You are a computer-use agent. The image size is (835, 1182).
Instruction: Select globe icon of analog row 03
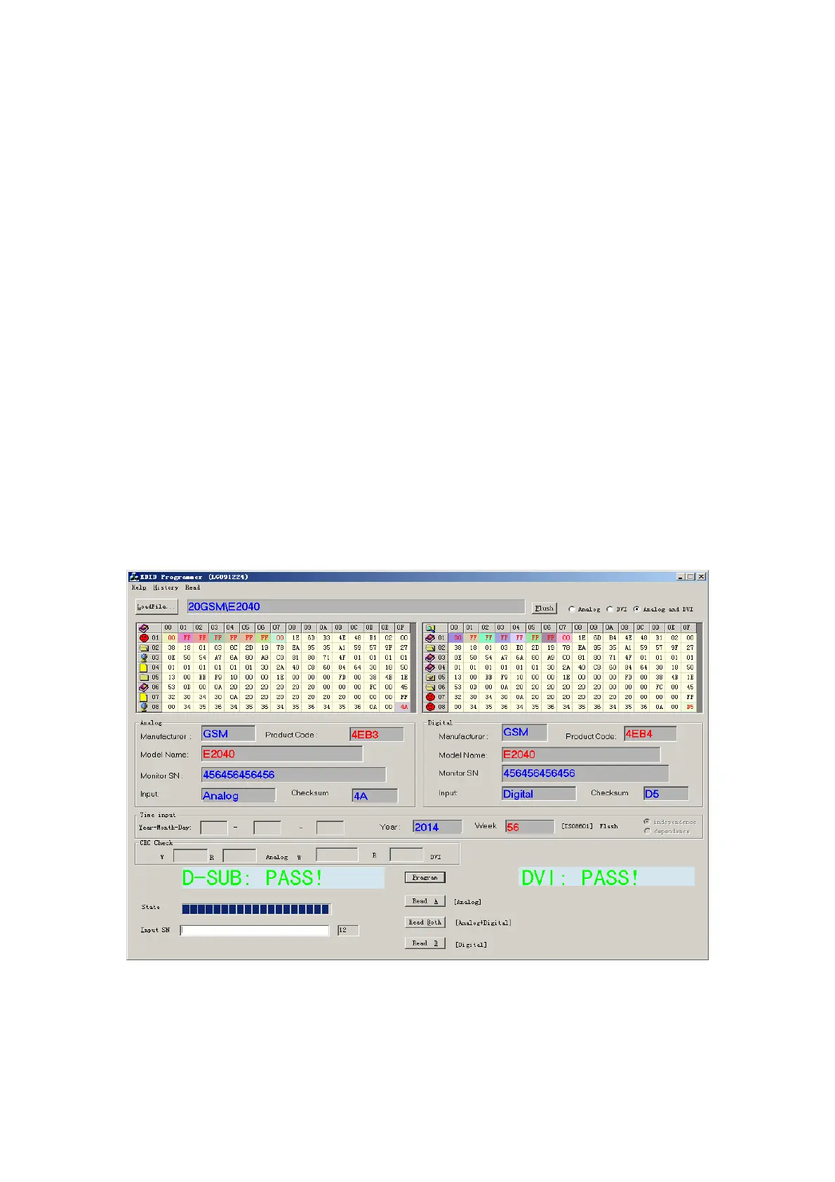point(144,658)
